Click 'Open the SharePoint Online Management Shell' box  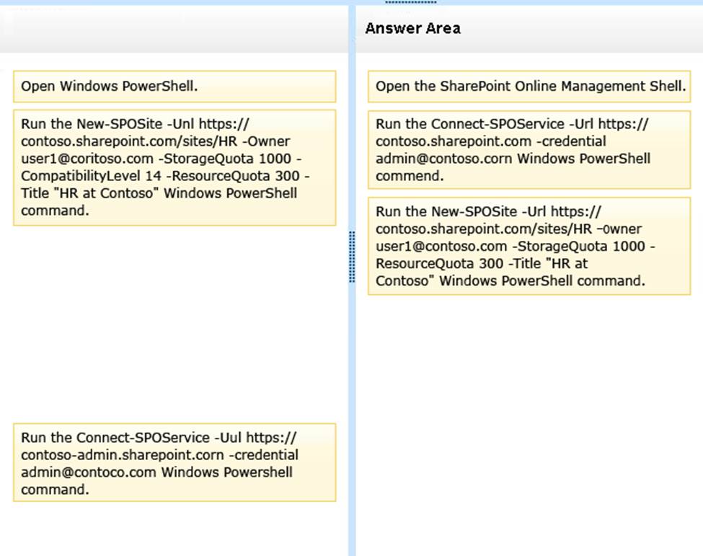529,87
